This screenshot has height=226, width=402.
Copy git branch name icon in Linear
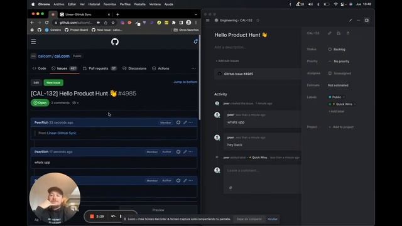348,33
